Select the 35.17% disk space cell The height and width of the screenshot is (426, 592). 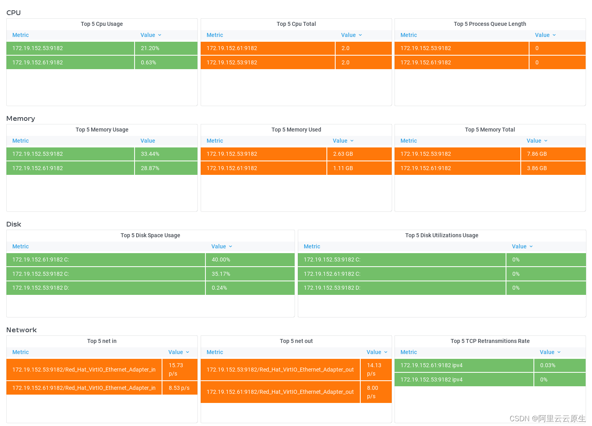250,274
